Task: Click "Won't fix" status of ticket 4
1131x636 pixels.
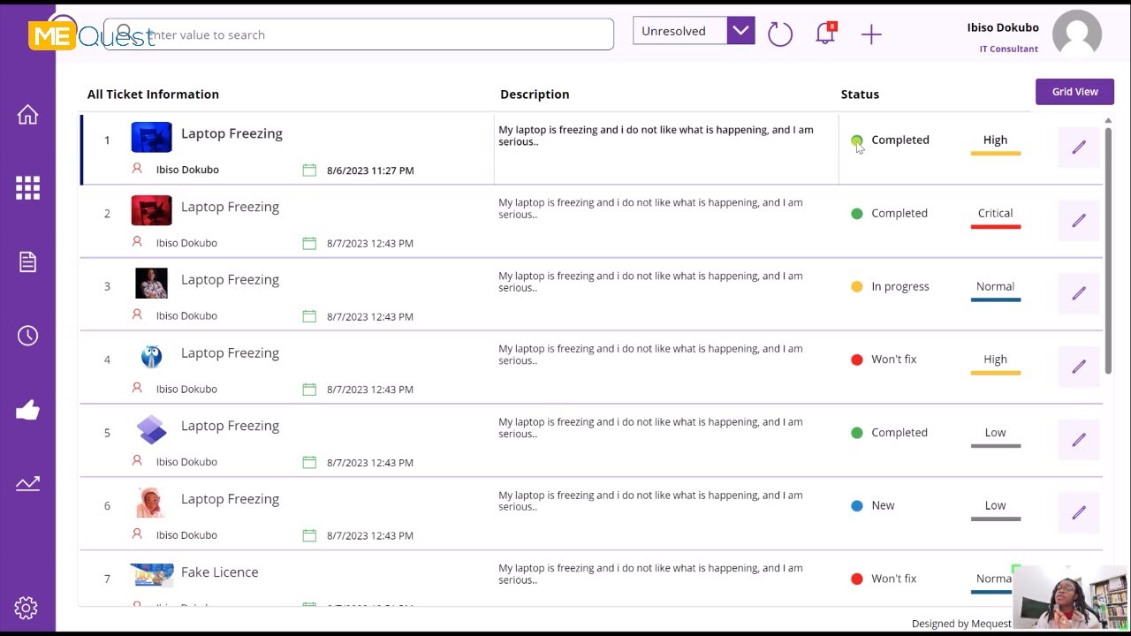Action: [x=894, y=360]
